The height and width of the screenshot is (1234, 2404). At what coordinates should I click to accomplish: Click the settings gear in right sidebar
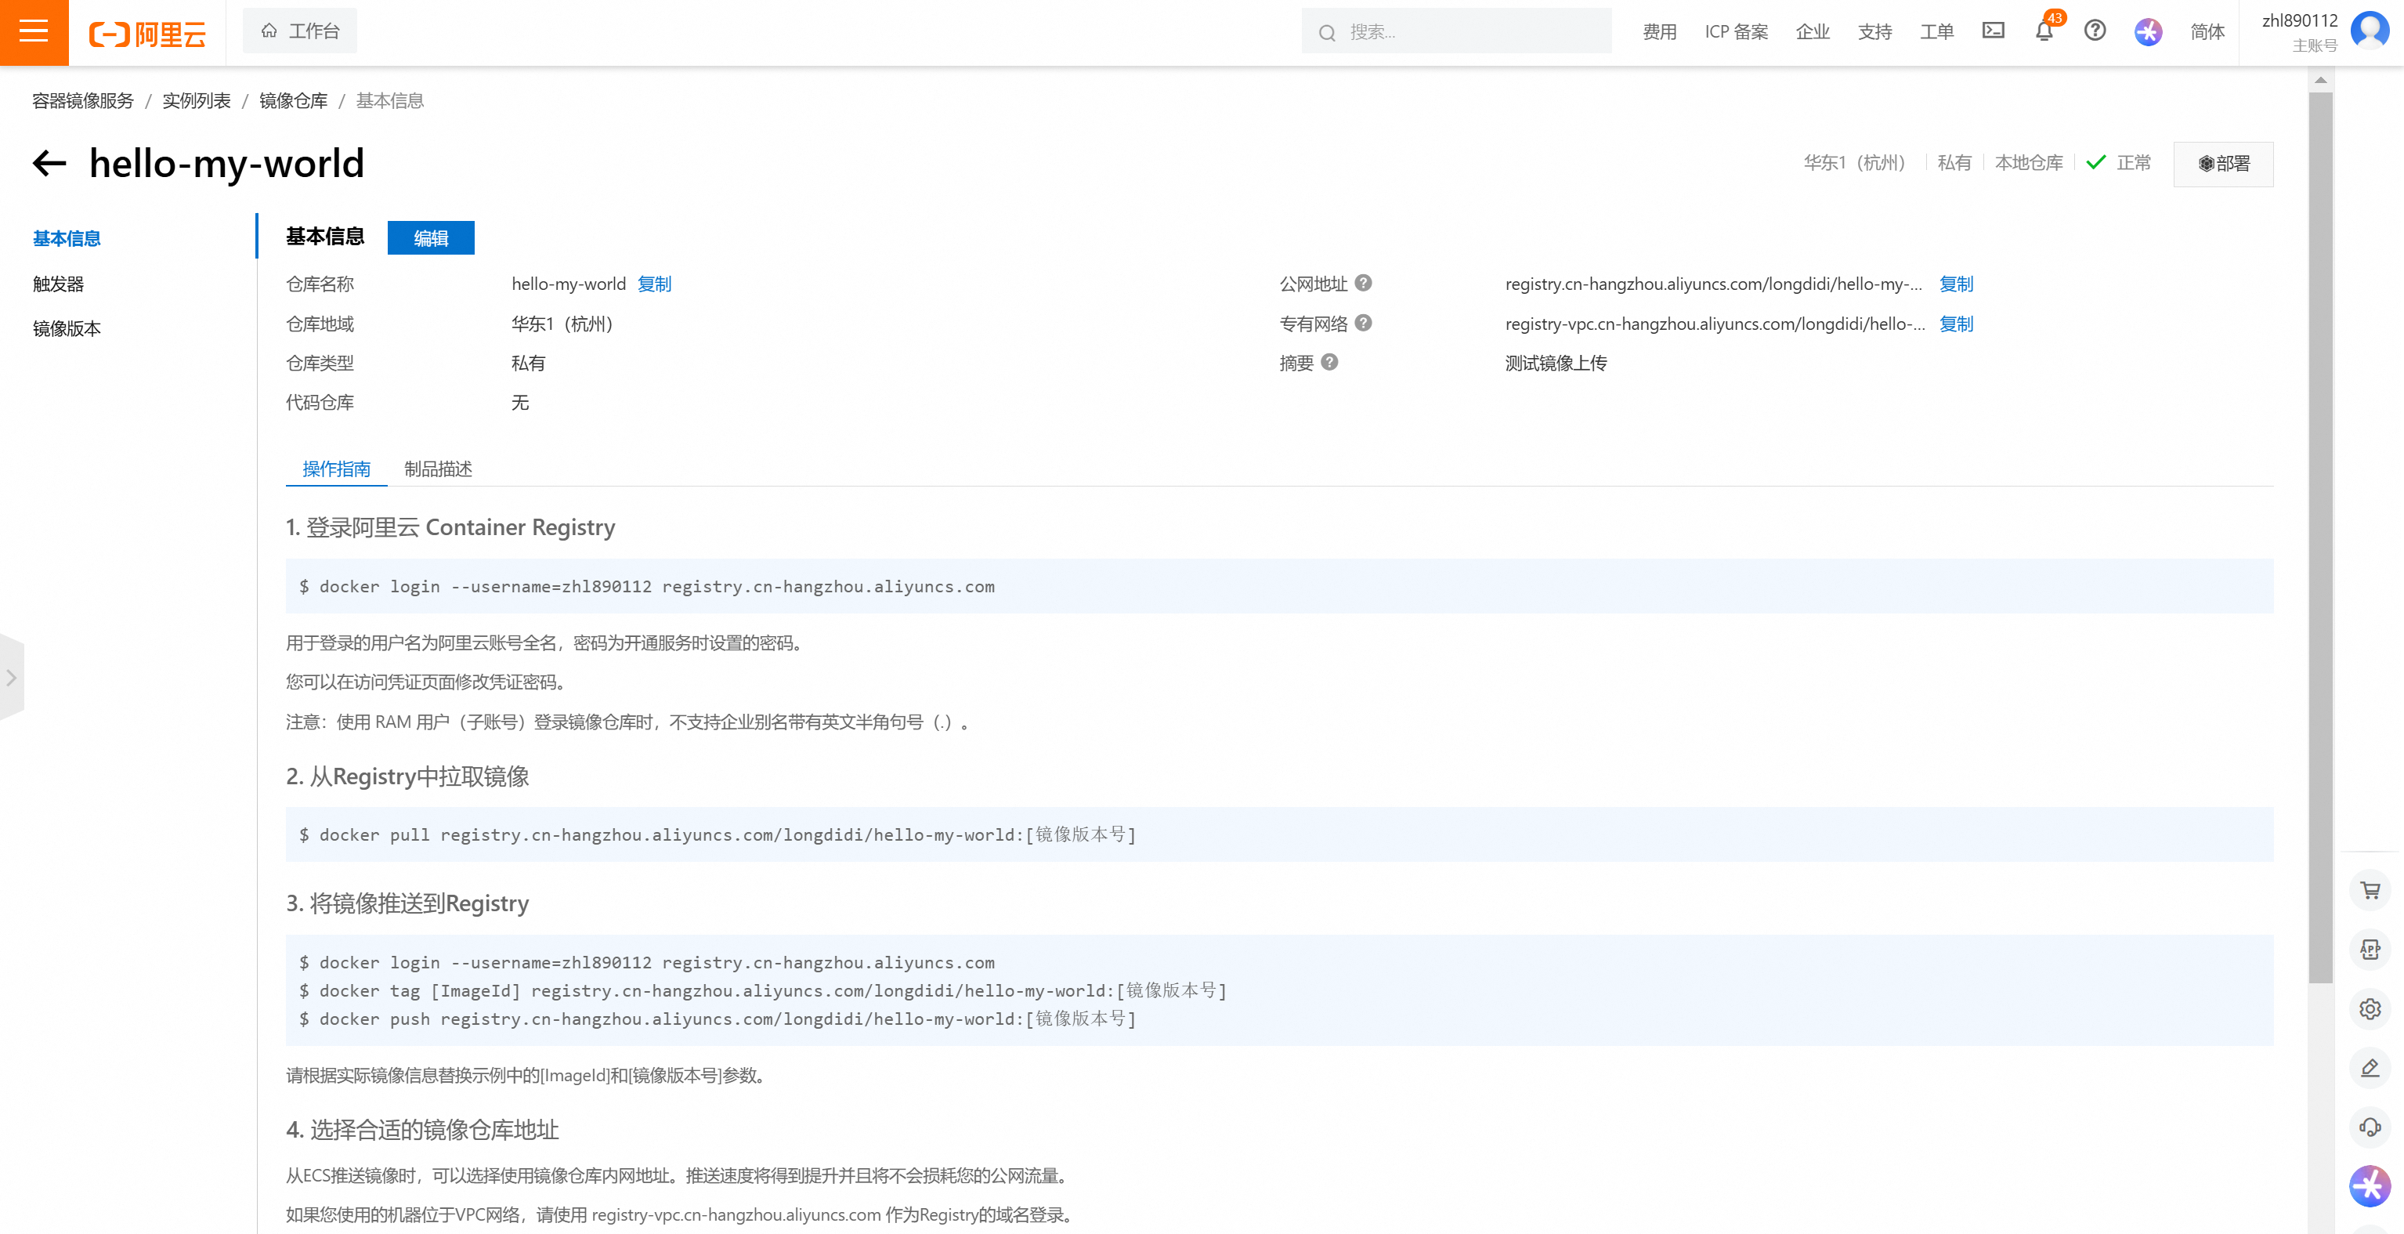point(2370,1008)
